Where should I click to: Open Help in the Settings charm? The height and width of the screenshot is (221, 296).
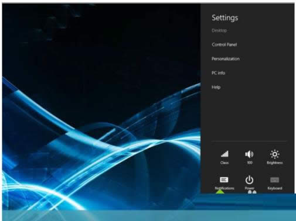point(216,87)
